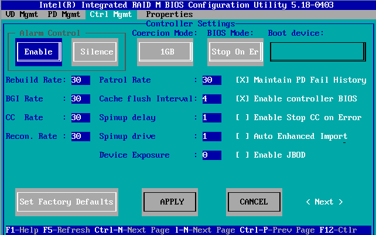Click the Boot device label
This screenshot has height=235, width=376.
point(296,33)
